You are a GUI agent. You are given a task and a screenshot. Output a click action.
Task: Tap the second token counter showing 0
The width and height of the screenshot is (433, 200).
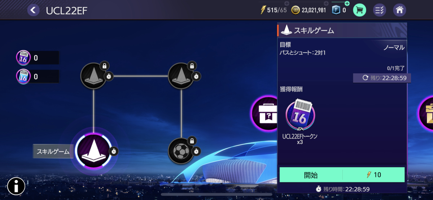click(38, 77)
